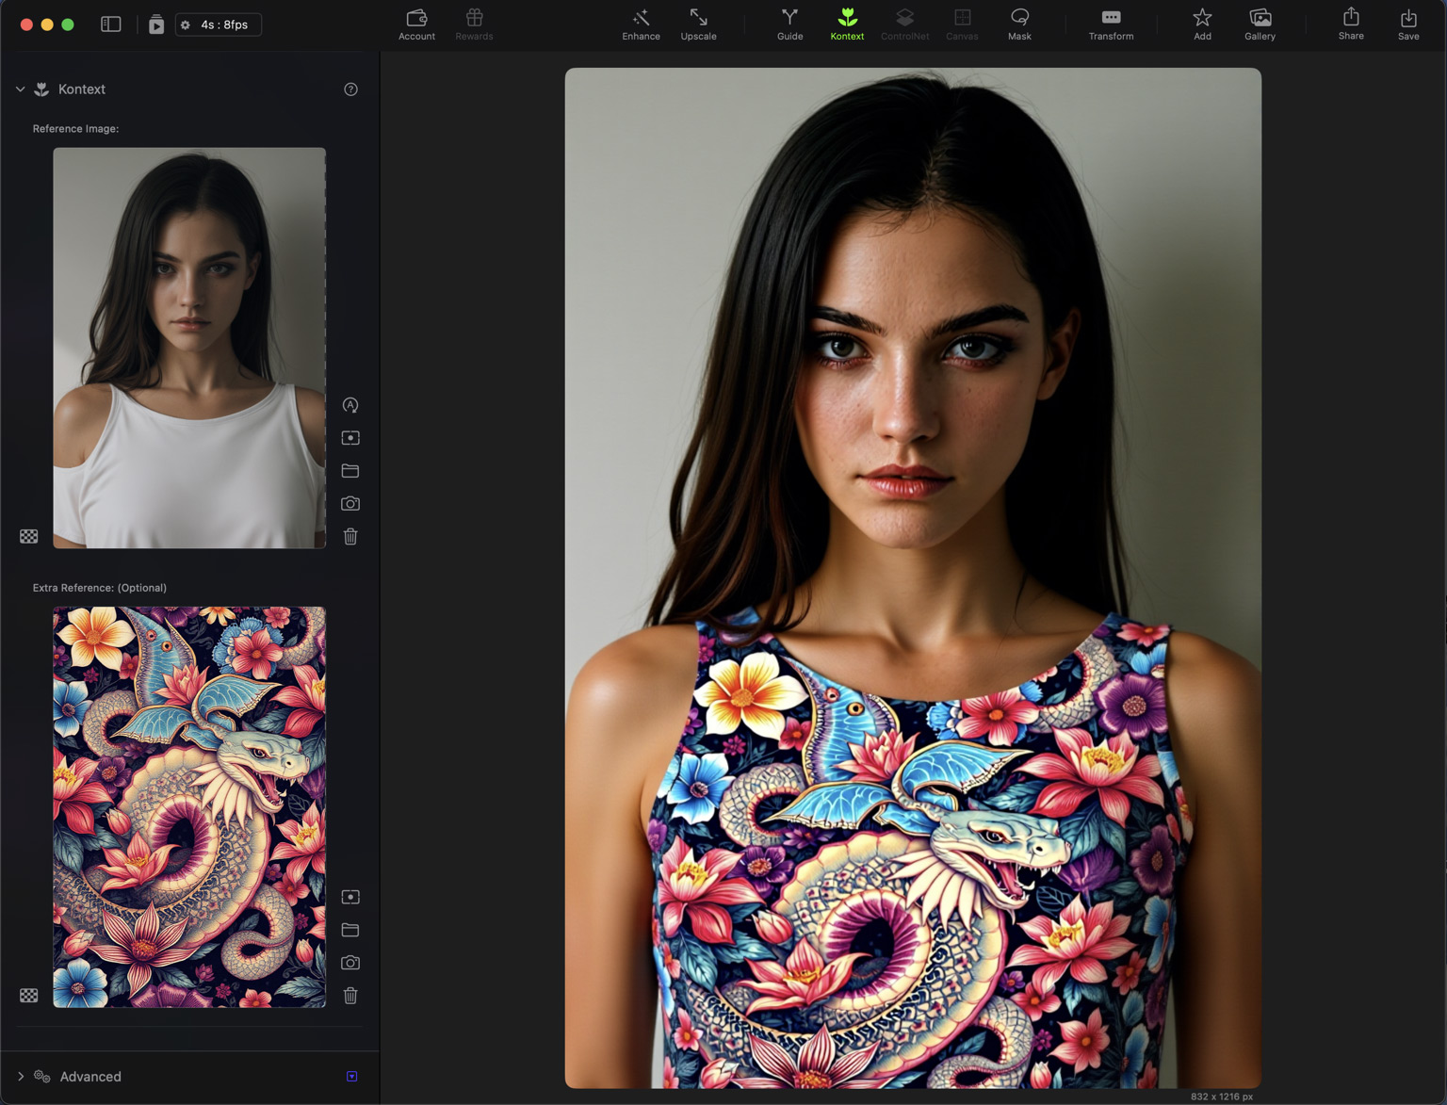Switch to the Kontext tab
The height and width of the screenshot is (1105, 1447).
[847, 24]
